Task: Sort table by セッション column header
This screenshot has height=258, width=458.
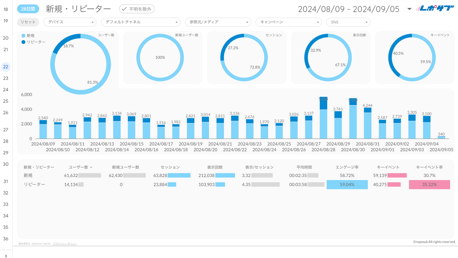Action: click(170, 167)
